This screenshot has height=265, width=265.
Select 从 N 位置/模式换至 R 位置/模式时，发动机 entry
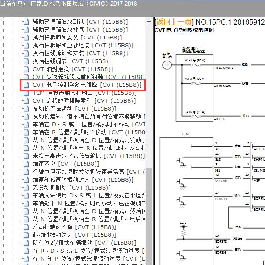(x=89, y=148)
